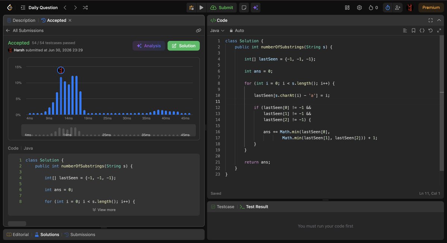Toggle the stopwatch timer

pos(387,7)
